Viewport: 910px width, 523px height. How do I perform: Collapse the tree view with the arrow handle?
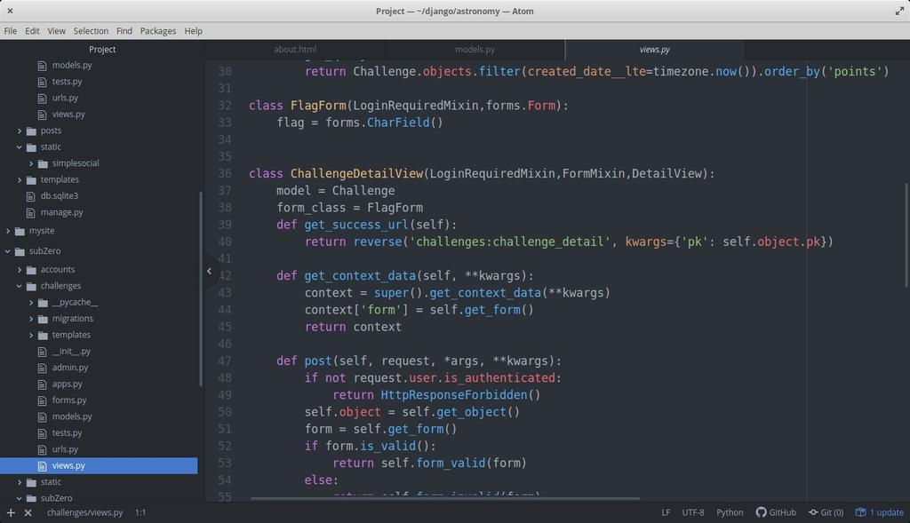coord(210,271)
